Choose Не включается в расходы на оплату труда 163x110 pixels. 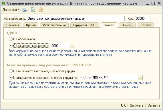[x=11, y=71]
